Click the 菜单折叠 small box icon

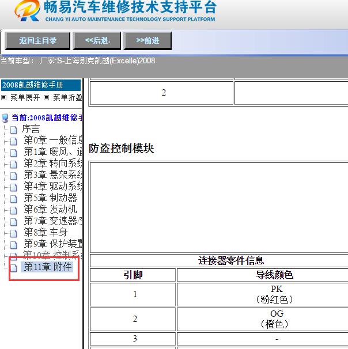[x=46, y=98]
